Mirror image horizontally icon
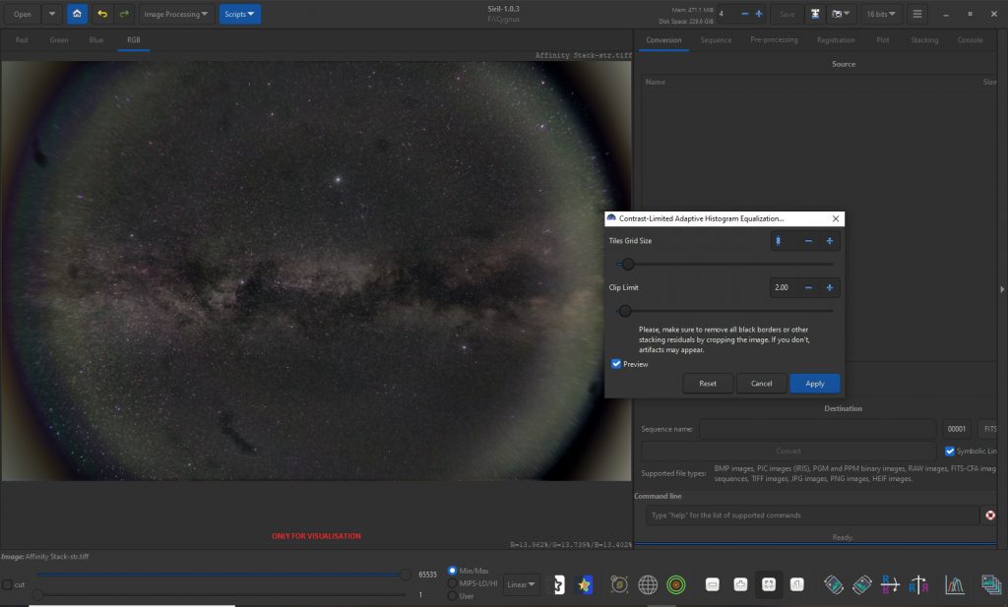The height and width of the screenshot is (607, 1008). click(x=890, y=584)
